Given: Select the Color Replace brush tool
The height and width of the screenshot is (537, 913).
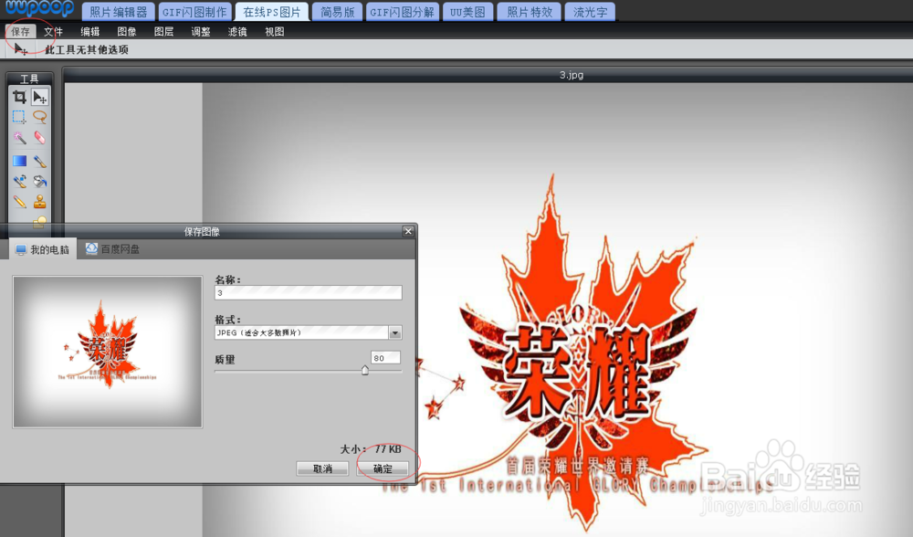Looking at the screenshot, I should pyautogui.click(x=19, y=181).
